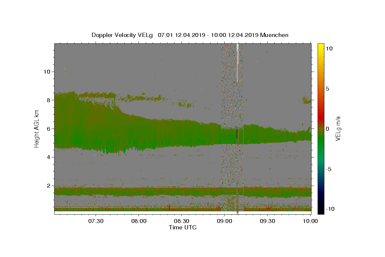
Task: Click the time tick label '09:30'
Action: 267,221
